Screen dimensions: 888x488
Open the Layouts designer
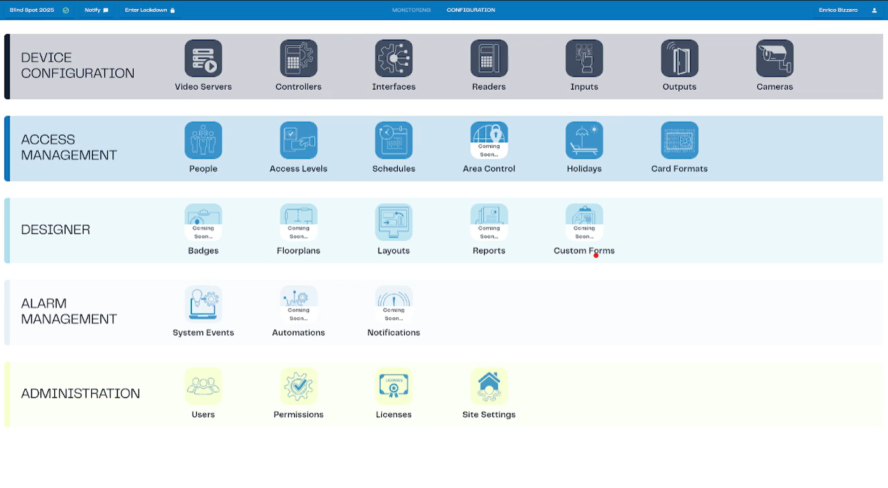click(x=393, y=221)
